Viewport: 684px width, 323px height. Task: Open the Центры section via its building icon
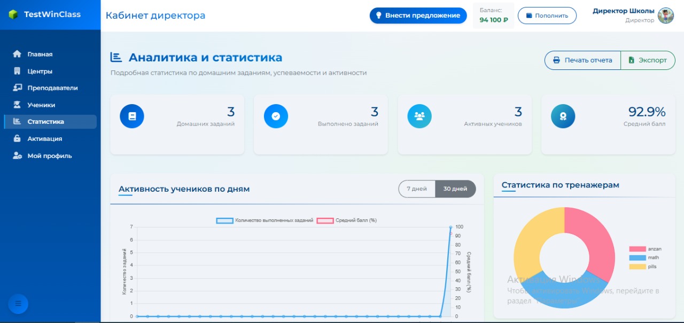coord(18,71)
